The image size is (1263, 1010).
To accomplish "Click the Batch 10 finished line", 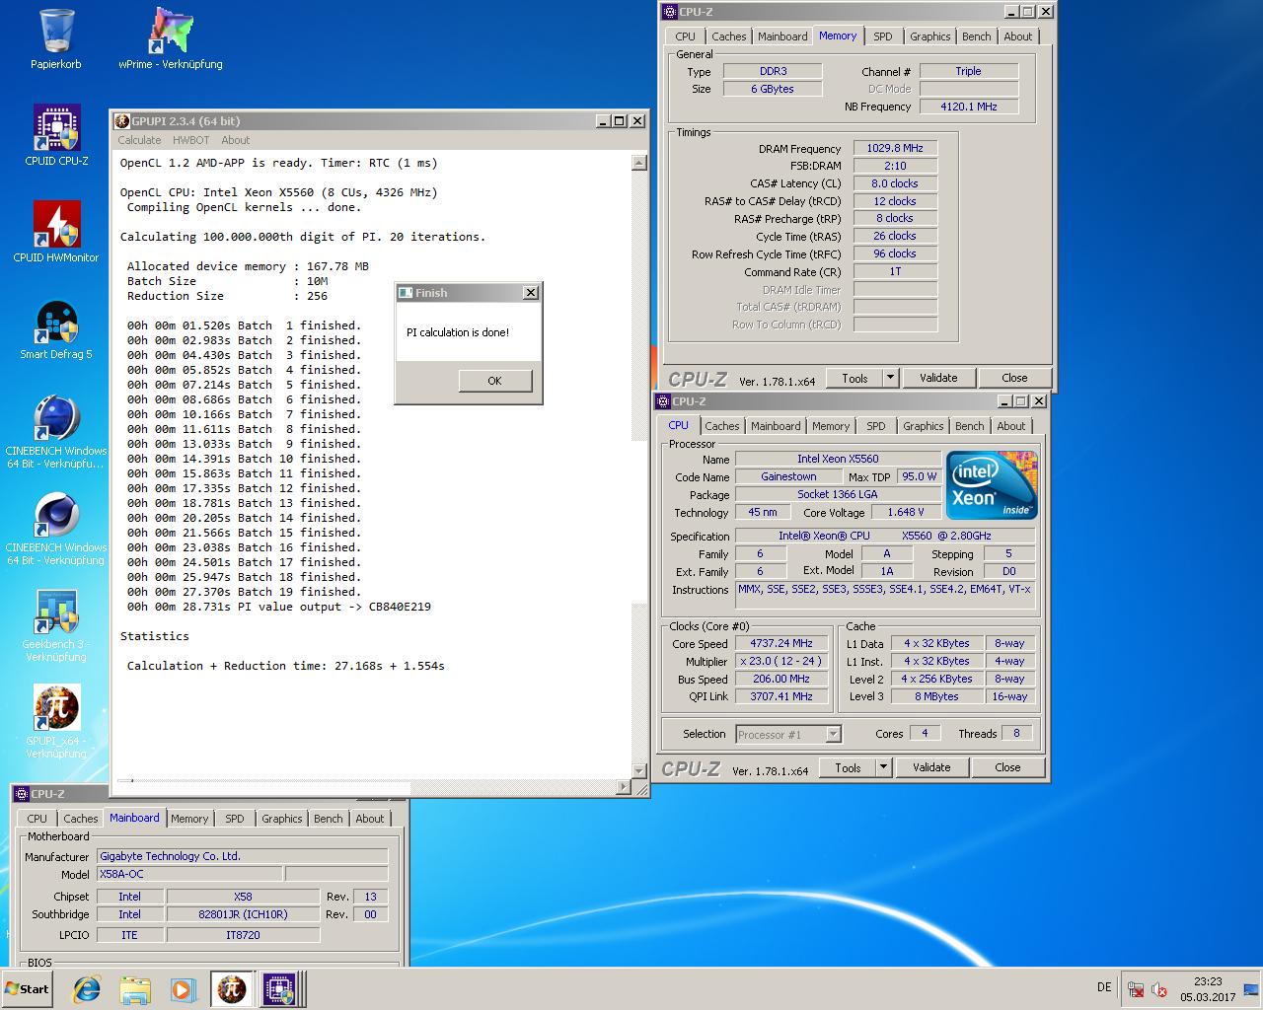I will pyautogui.click(x=244, y=459).
